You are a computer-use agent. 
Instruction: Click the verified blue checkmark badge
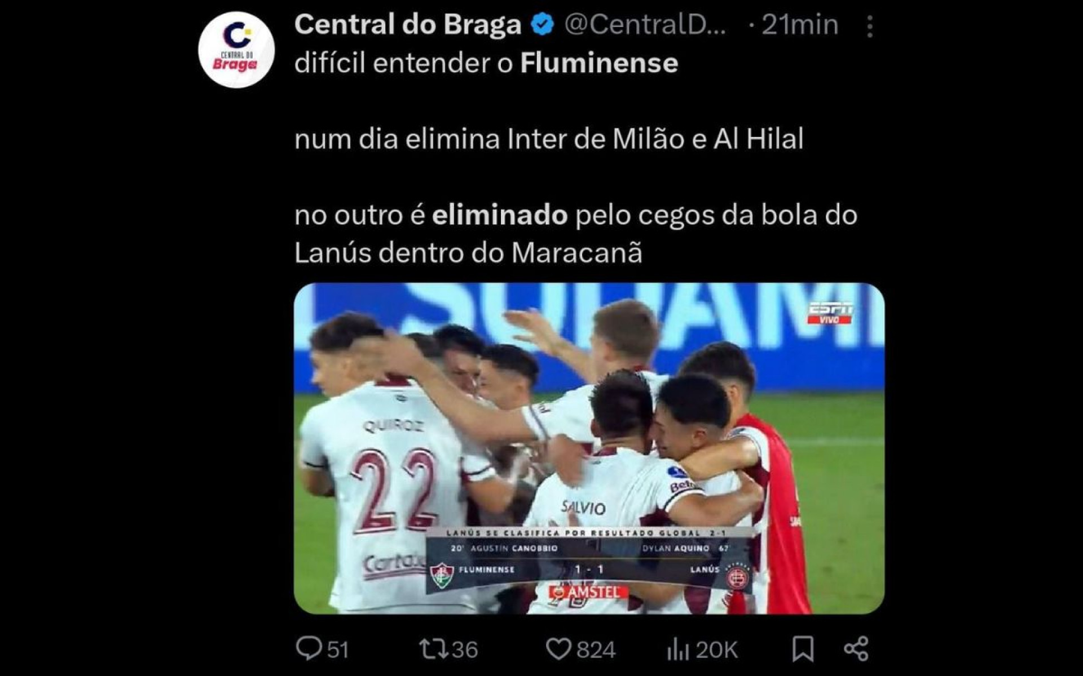tap(543, 25)
